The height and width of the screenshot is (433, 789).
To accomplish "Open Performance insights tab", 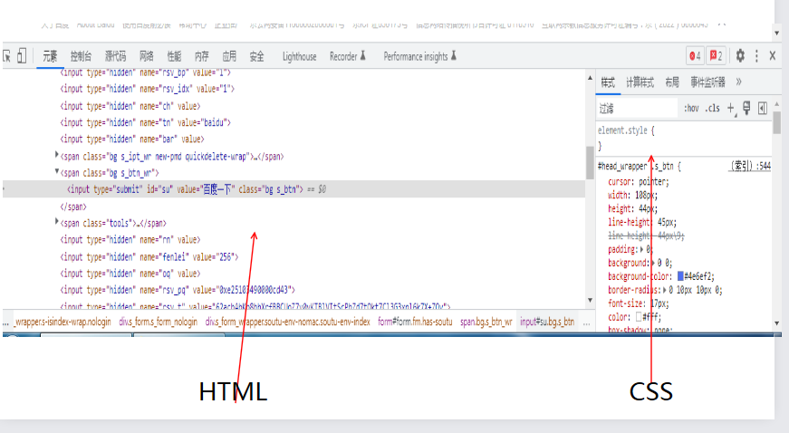I will pyautogui.click(x=419, y=56).
